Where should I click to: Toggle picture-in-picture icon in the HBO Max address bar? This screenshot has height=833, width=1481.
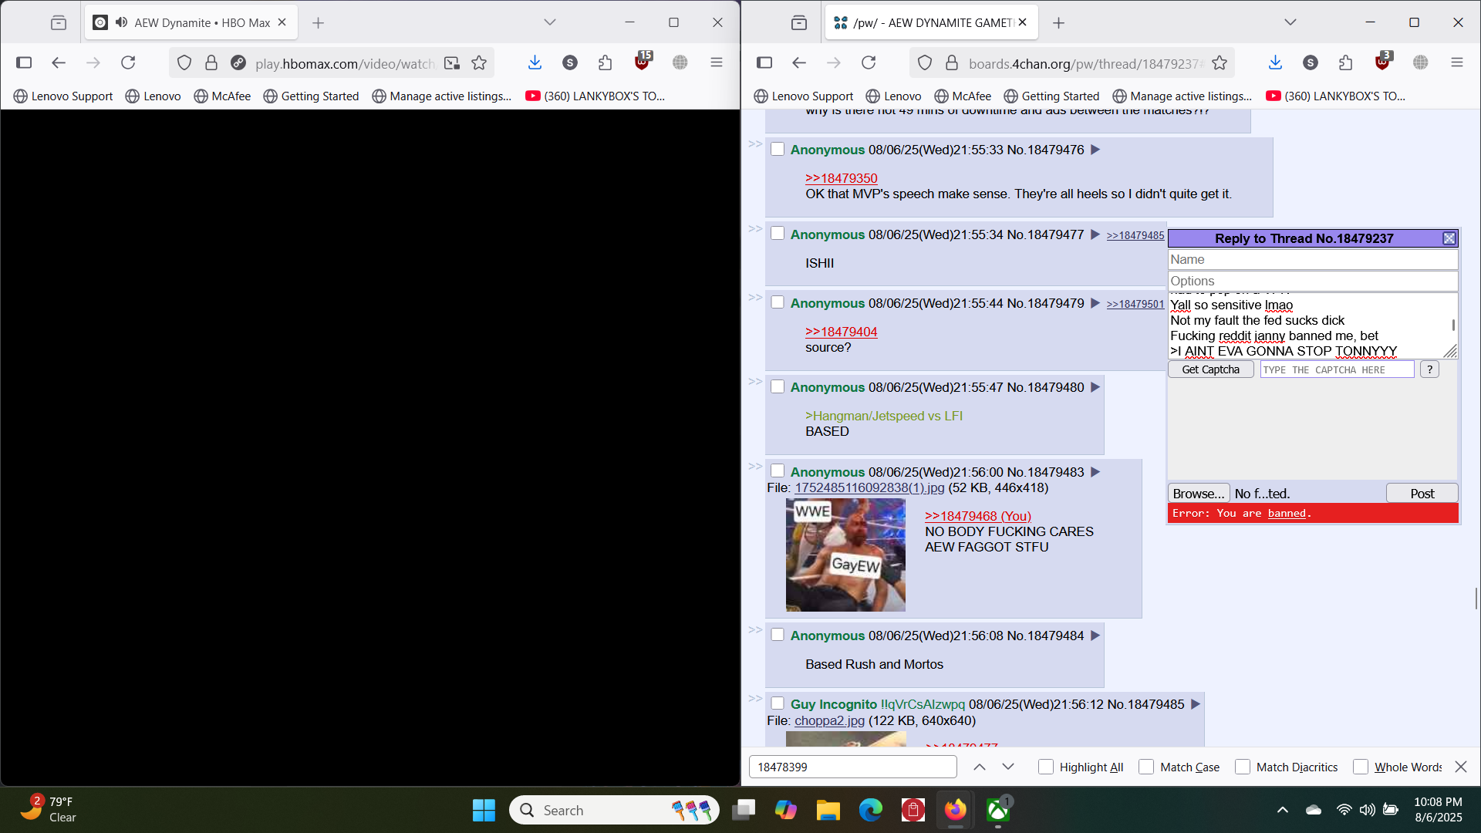[x=452, y=63]
